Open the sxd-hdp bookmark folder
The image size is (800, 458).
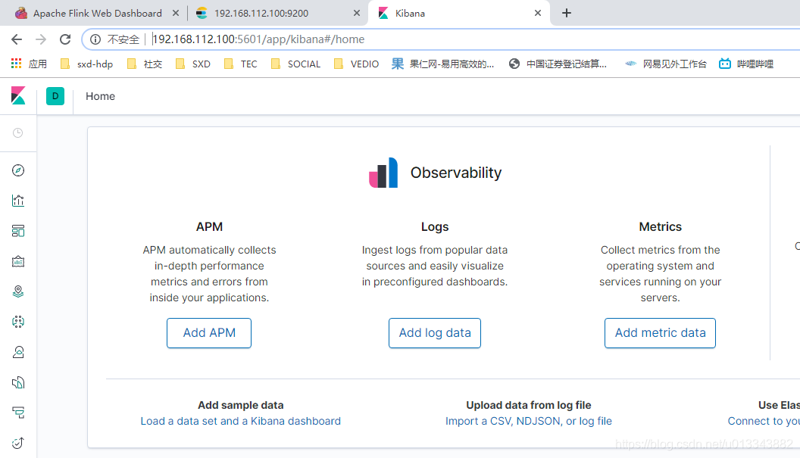coord(86,64)
